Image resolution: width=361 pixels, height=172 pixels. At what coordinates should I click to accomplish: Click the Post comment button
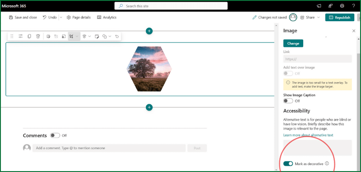[x=197, y=148]
